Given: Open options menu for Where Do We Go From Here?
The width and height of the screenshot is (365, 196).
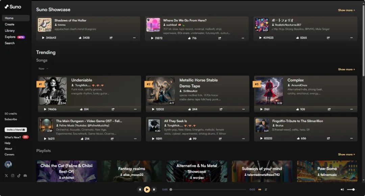Looking at the screenshot, I should point(243,38).
